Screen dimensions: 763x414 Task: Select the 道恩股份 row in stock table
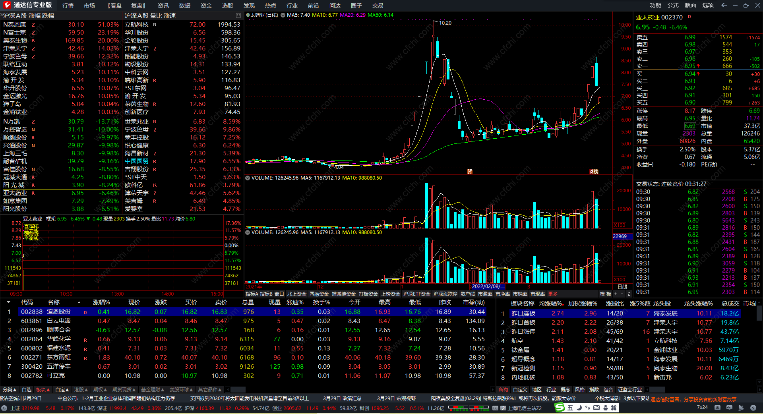252,312
